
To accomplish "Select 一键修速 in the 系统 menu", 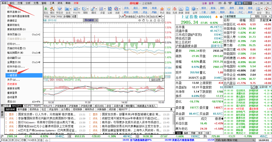I will pyautogui.click(x=13, y=75).
